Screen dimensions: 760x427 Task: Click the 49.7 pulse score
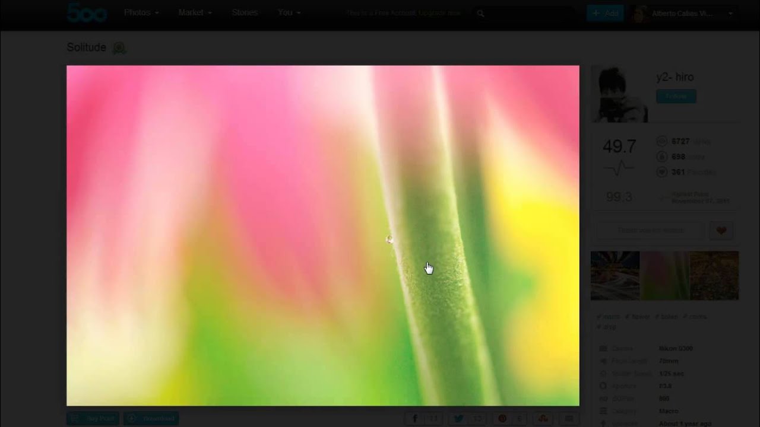pyautogui.click(x=619, y=146)
